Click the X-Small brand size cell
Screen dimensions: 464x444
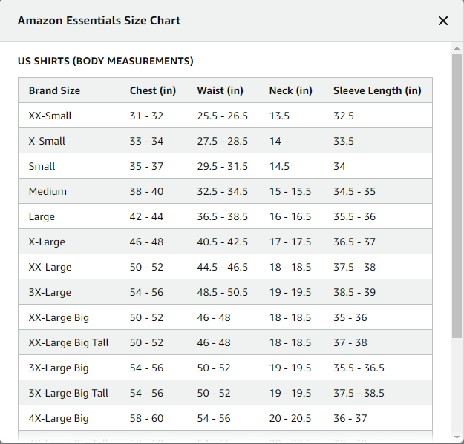pos(47,141)
